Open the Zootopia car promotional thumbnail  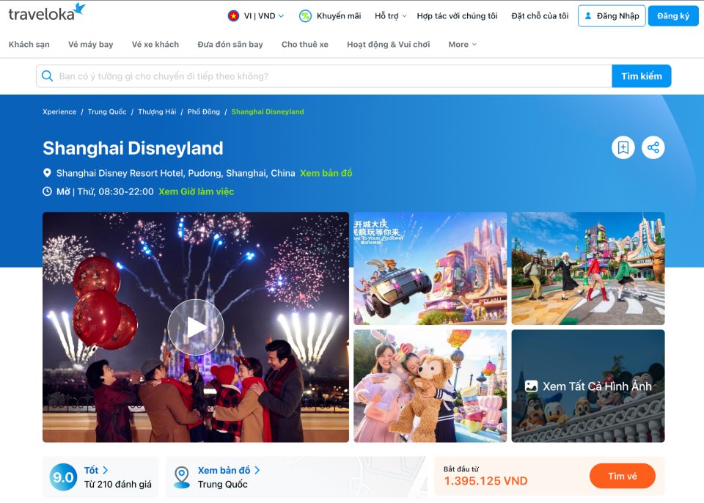click(x=430, y=268)
